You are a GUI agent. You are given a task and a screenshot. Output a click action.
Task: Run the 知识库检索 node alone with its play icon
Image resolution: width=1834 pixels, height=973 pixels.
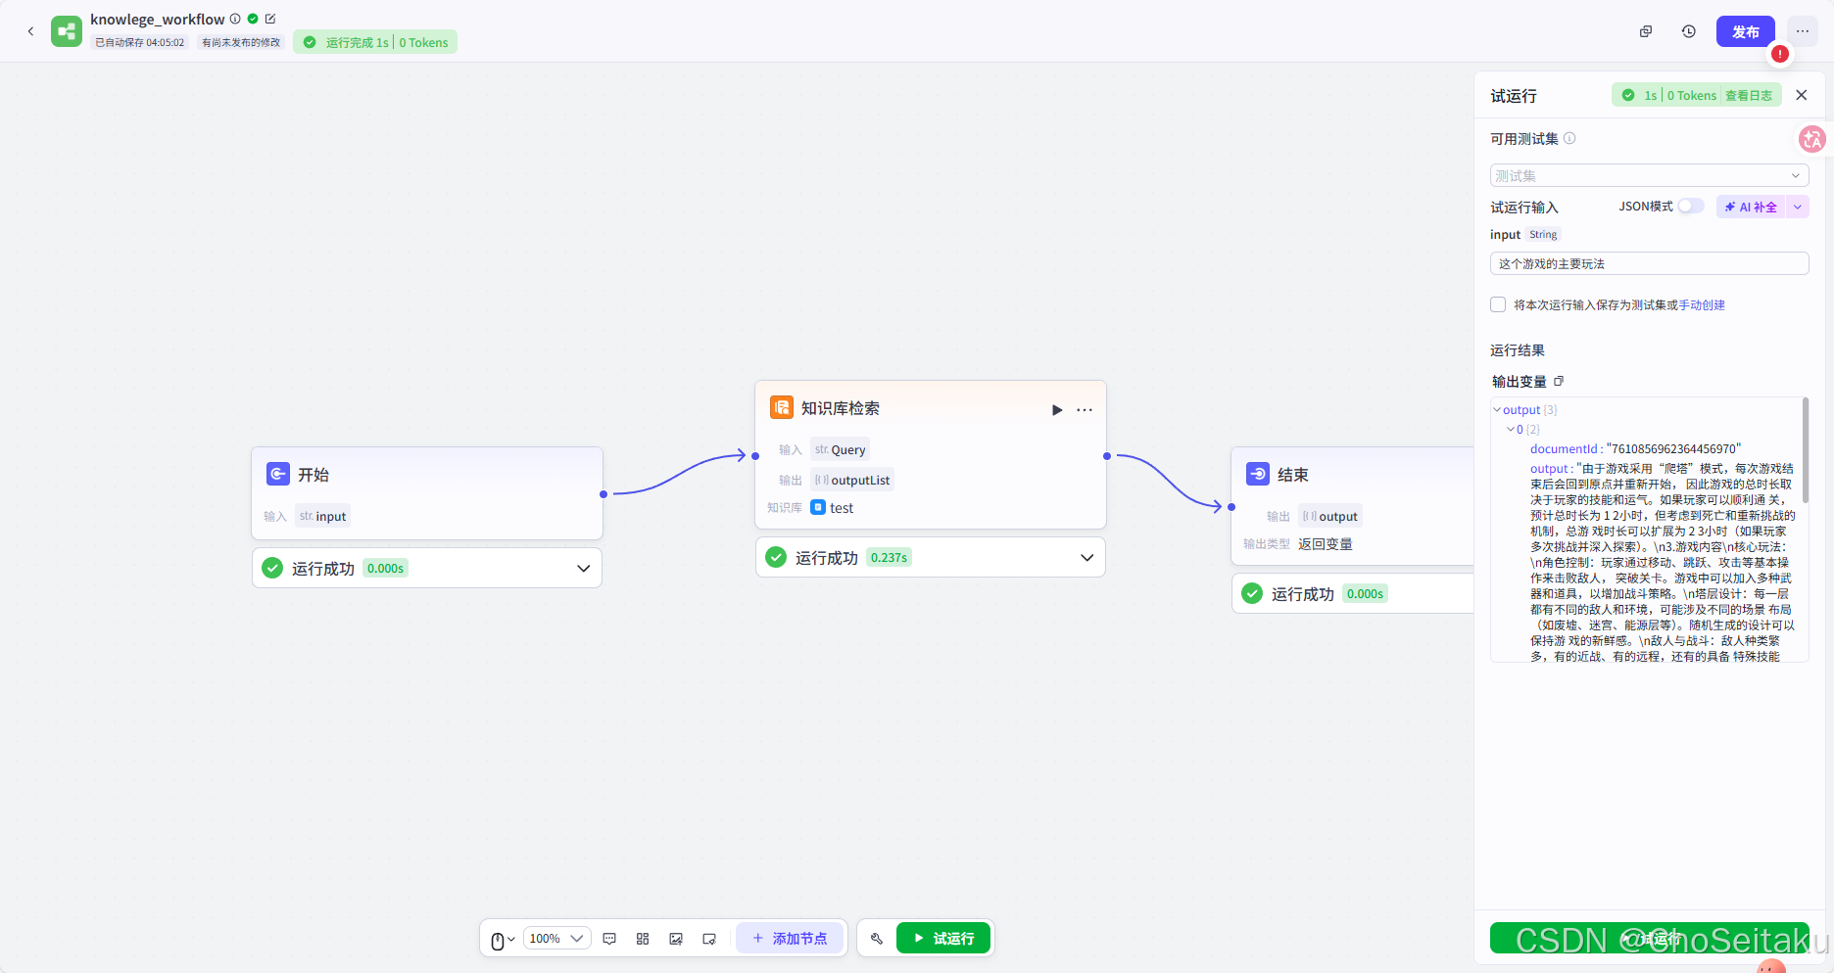click(1057, 409)
